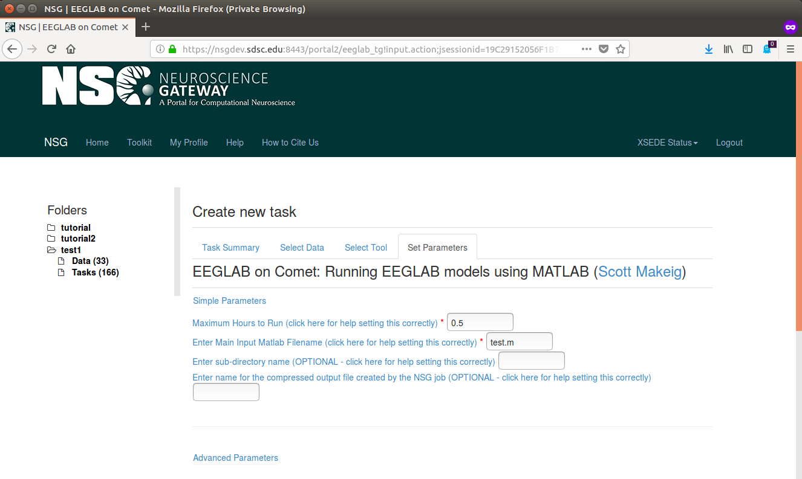Click the Tasks (166) document icon
The height and width of the screenshot is (479, 802).
tap(60, 272)
